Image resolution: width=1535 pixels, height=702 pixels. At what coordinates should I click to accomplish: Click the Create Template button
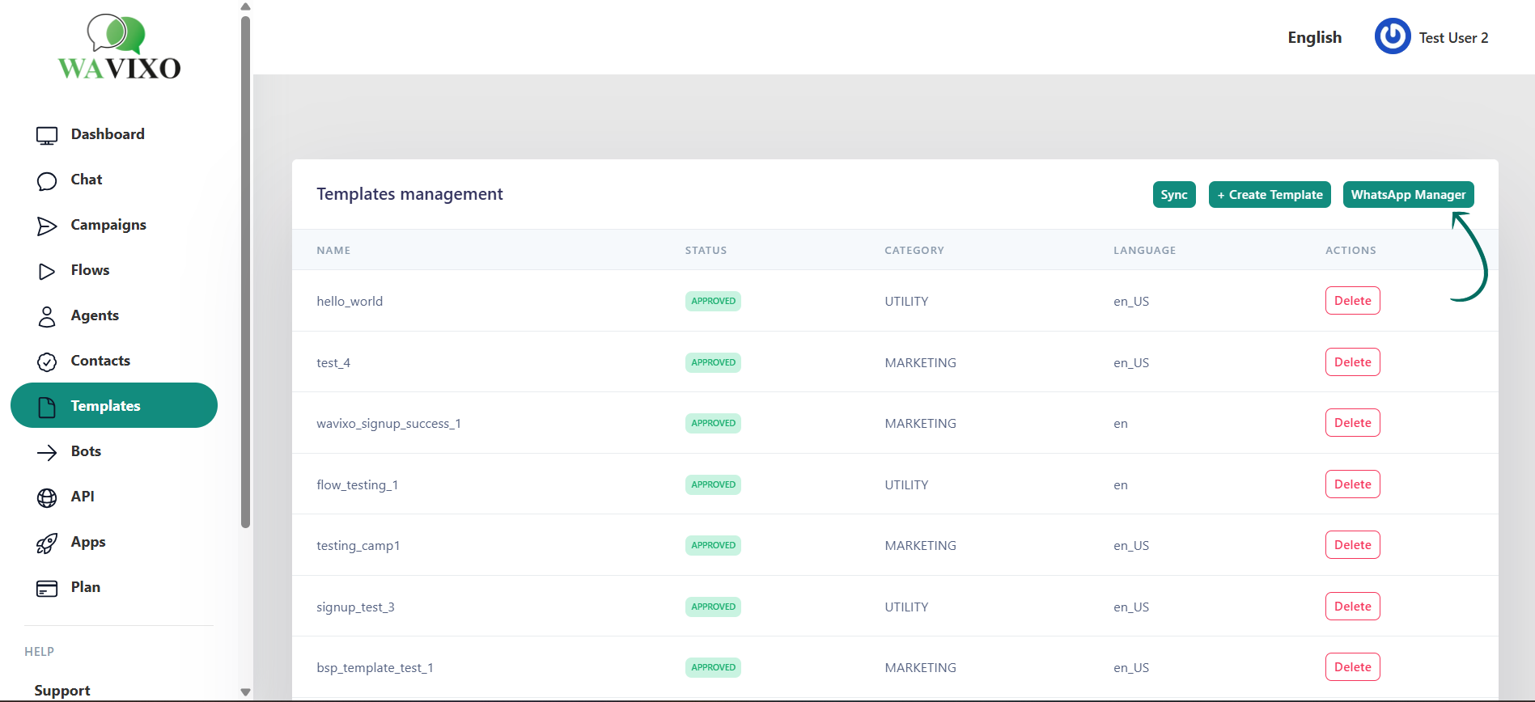pos(1269,195)
